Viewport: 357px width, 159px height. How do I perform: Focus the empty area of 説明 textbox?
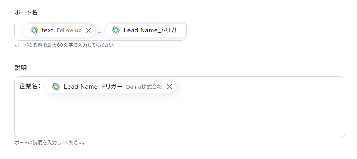180,116
